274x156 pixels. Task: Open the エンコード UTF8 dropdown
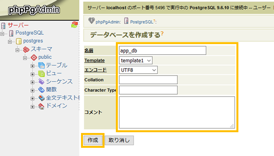coord(138,70)
